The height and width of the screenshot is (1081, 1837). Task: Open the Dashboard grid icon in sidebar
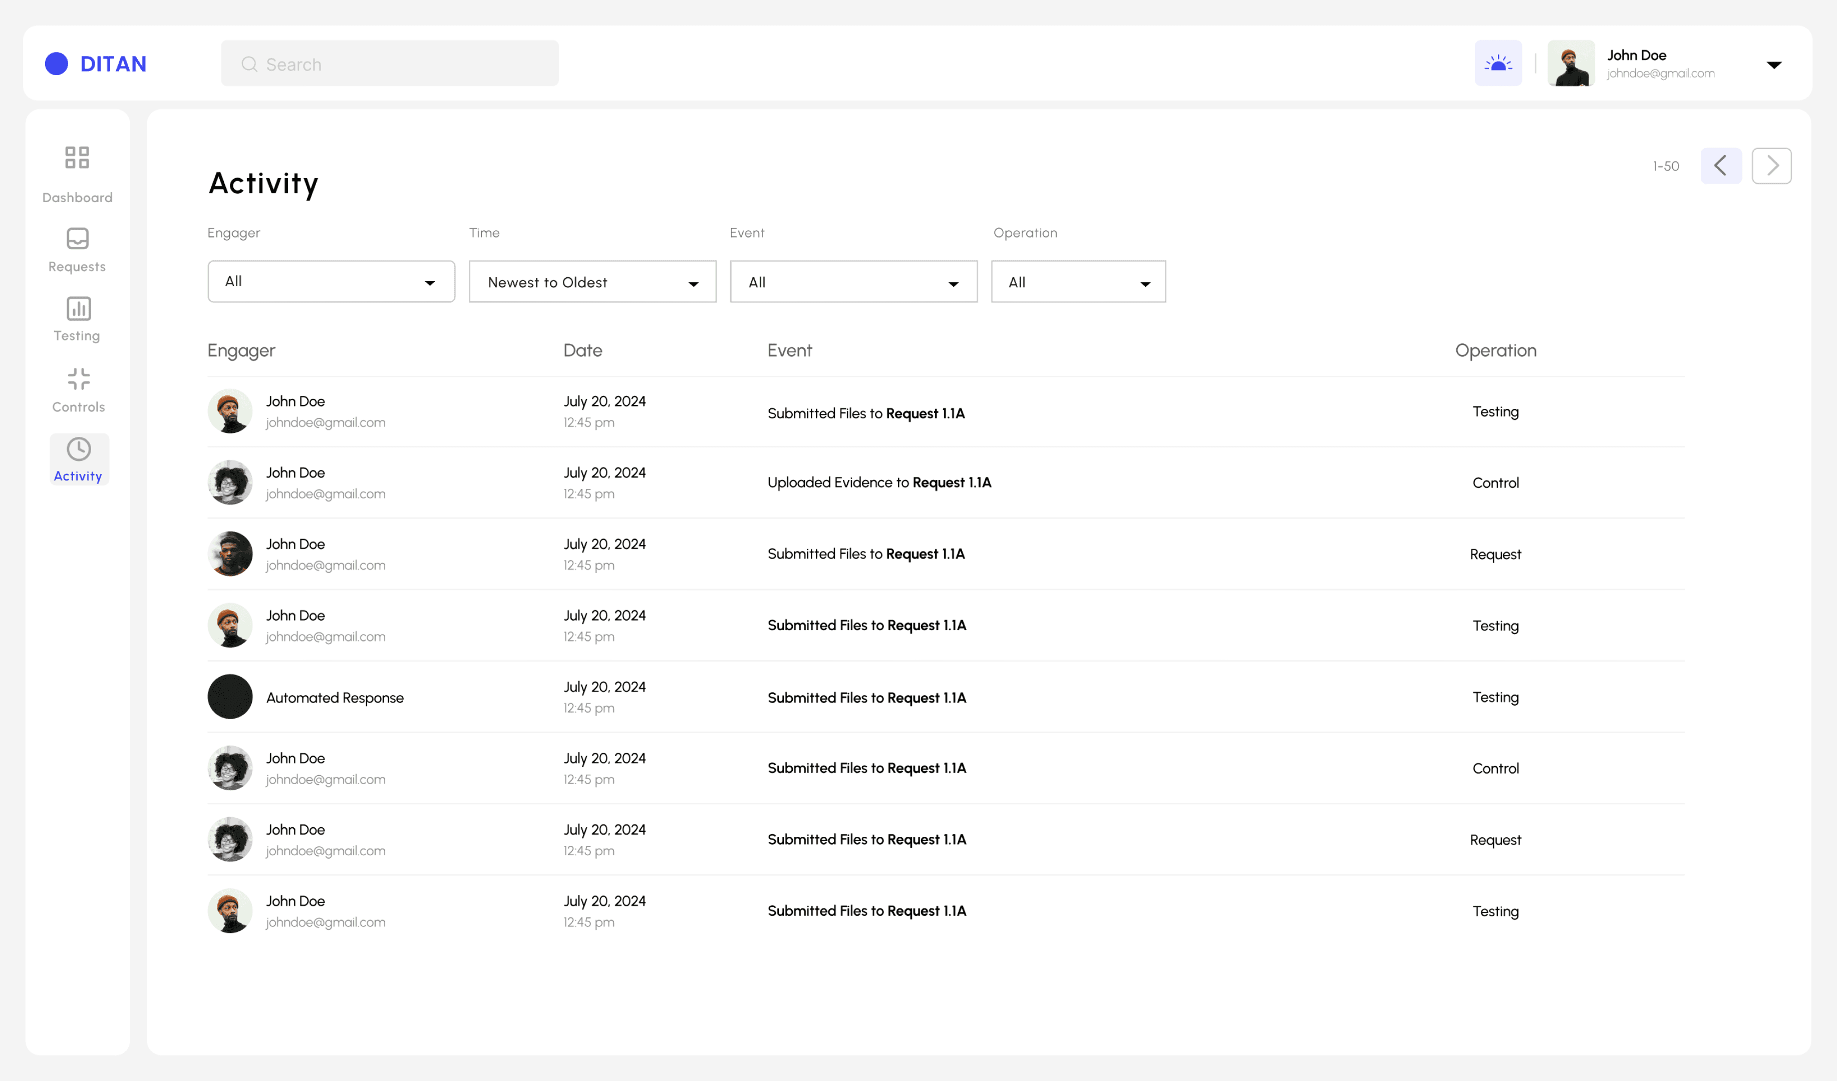(x=77, y=157)
